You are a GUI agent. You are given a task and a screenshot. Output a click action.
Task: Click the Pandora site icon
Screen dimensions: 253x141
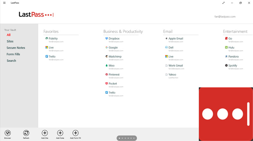tap(226, 56)
